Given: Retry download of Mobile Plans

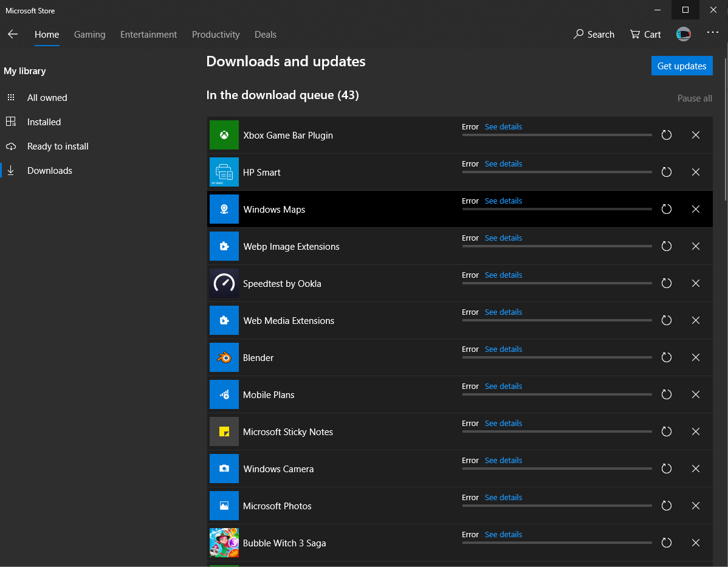Looking at the screenshot, I should coord(666,395).
